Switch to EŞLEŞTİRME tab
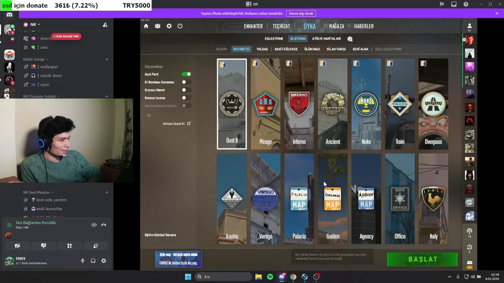Image resolution: width=504 pixels, height=283 pixels. [x=274, y=39]
